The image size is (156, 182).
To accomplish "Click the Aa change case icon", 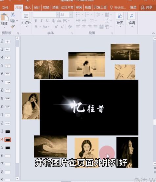I will [45, 27].
